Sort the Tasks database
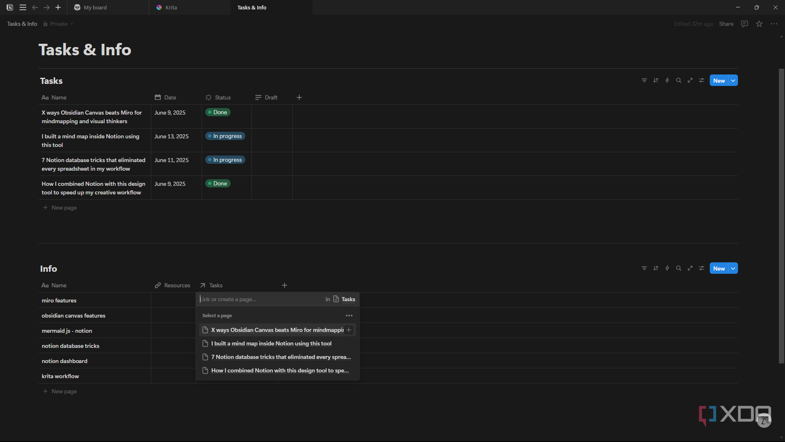The height and width of the screenshot is (442, 785). click(656, 81)
